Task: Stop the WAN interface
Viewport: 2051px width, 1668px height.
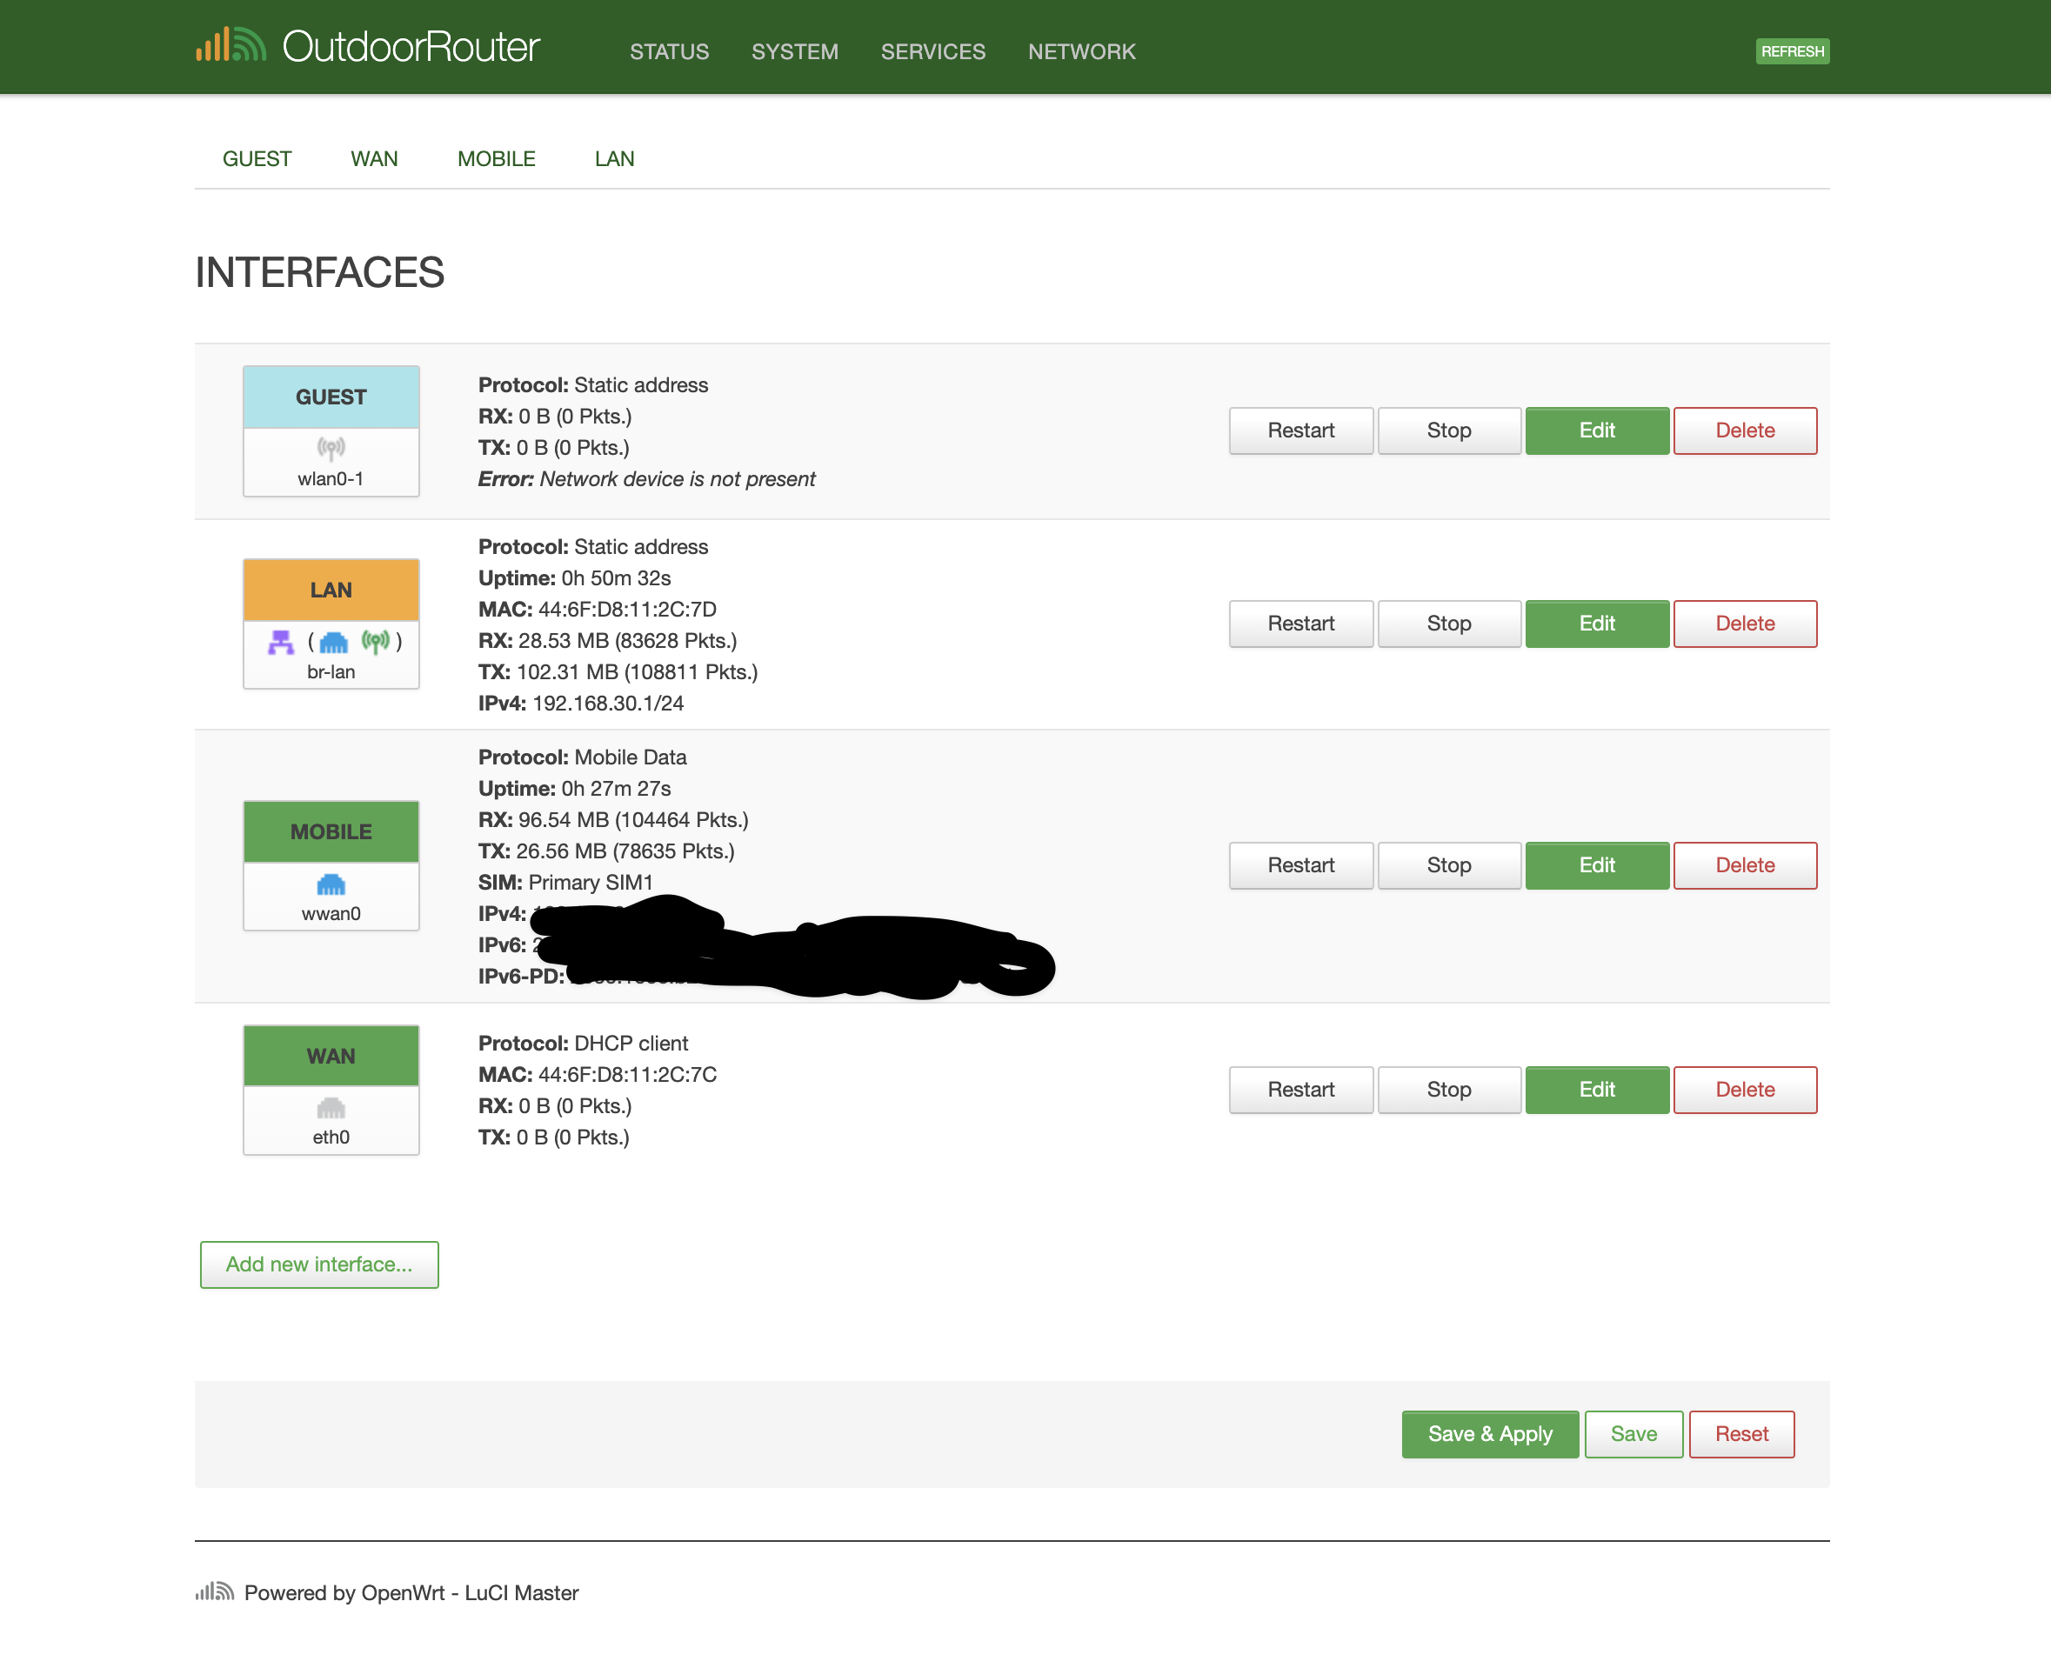Action: (x=1448, y=1090)
